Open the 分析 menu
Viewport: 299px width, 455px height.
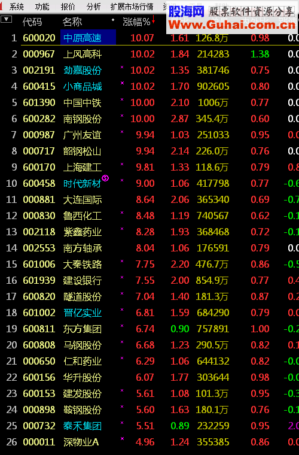[93, 7]
